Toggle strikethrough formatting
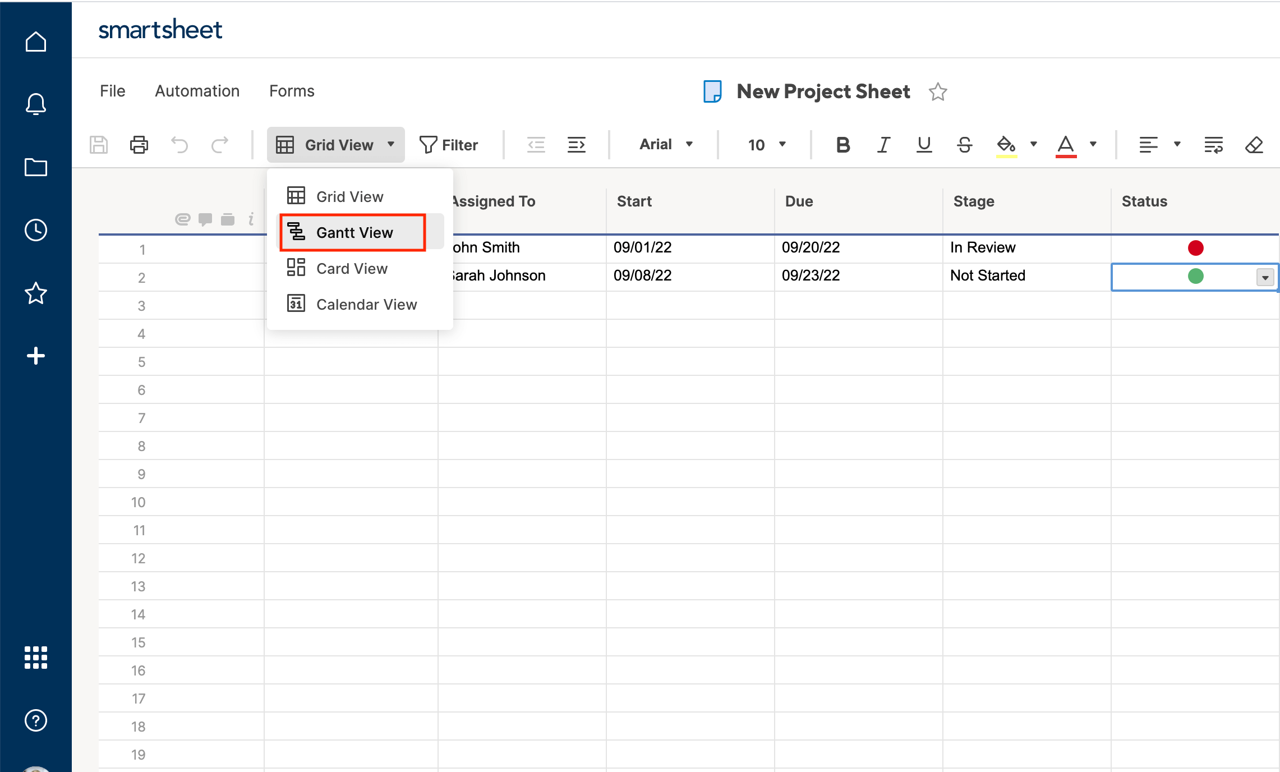Screen dimensions: 1280x772 [x=964, y=145]
